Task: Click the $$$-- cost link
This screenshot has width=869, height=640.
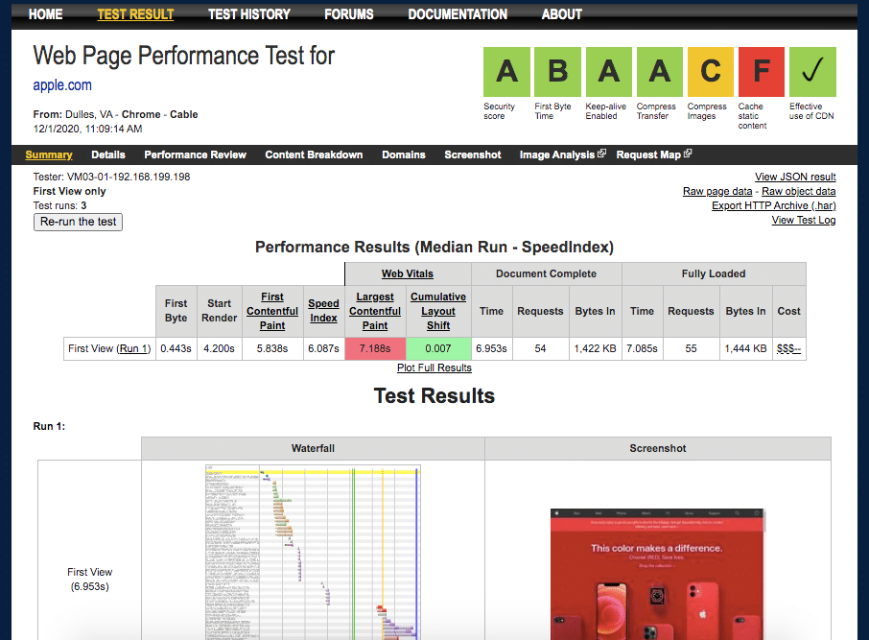Action: pyautogui.click(x=788, y=348)
